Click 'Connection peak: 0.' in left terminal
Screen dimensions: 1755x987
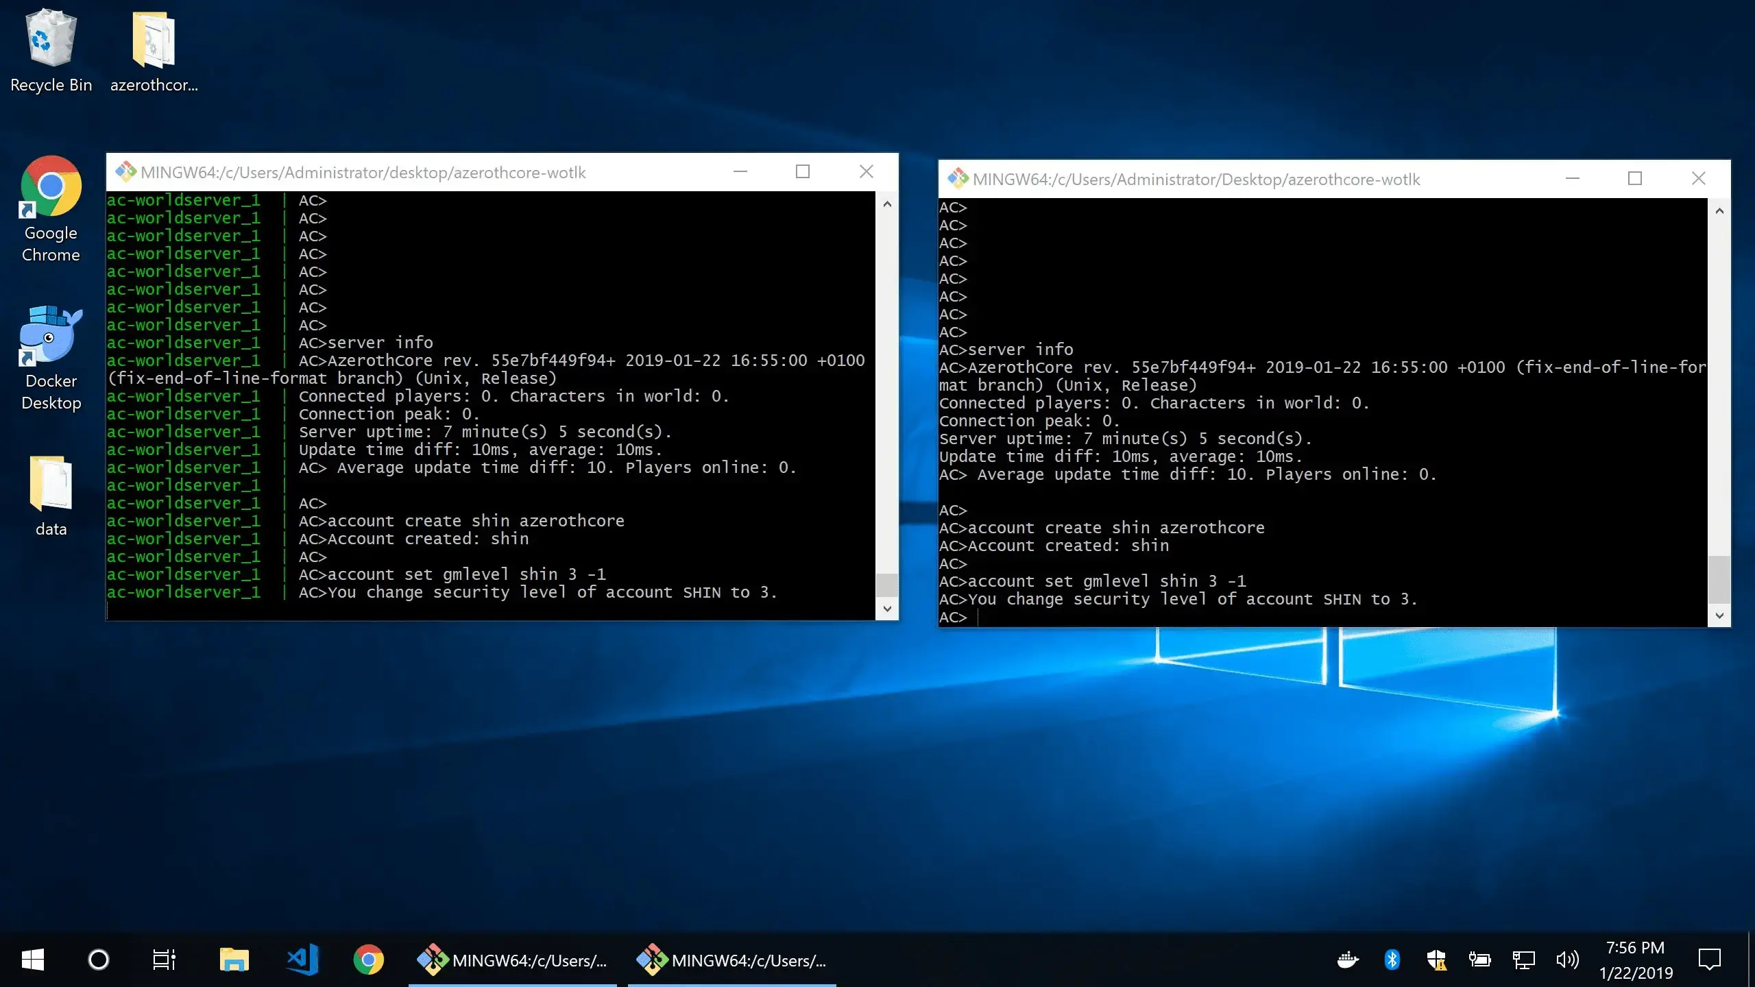[x=389, y=414]
